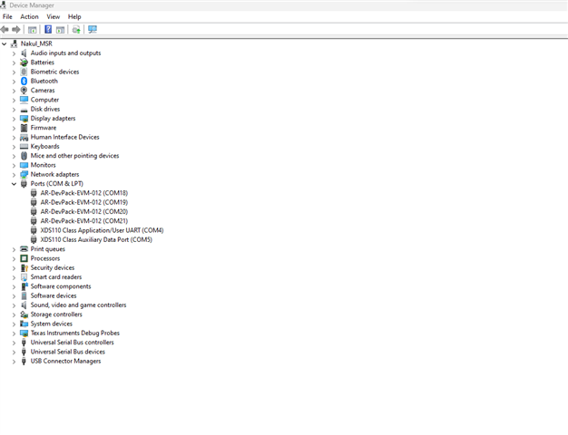Expand Universal Serial Bus devices node
Screen dimensions: 568x435
click(14, 352)
